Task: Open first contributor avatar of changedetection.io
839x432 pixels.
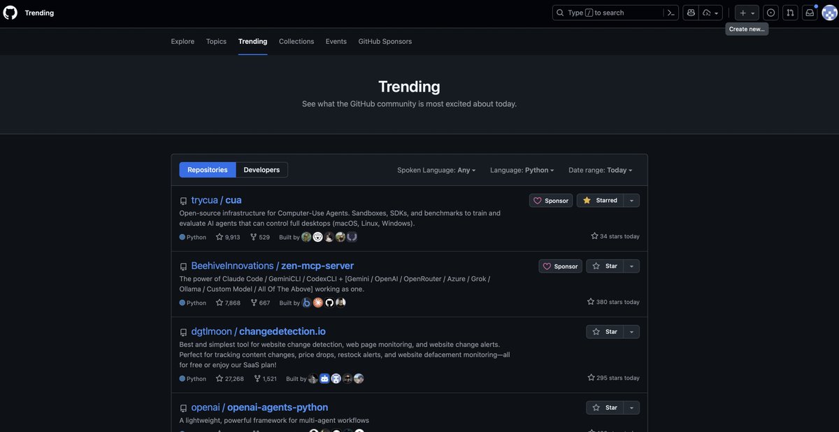Action: click(313, 379)
